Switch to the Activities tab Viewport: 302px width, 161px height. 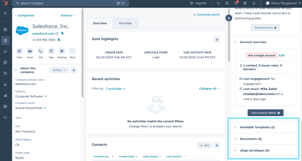125,23
